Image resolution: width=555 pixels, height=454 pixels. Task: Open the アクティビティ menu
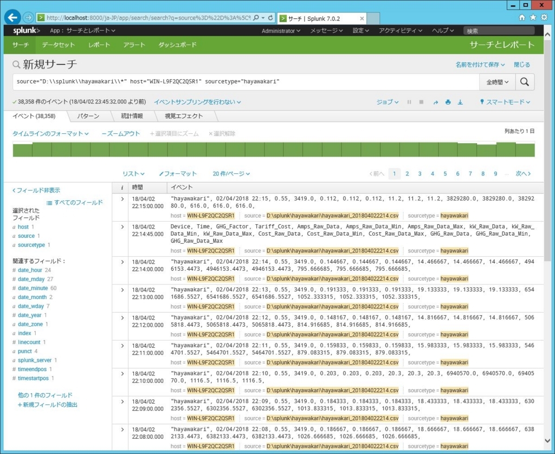401,31
